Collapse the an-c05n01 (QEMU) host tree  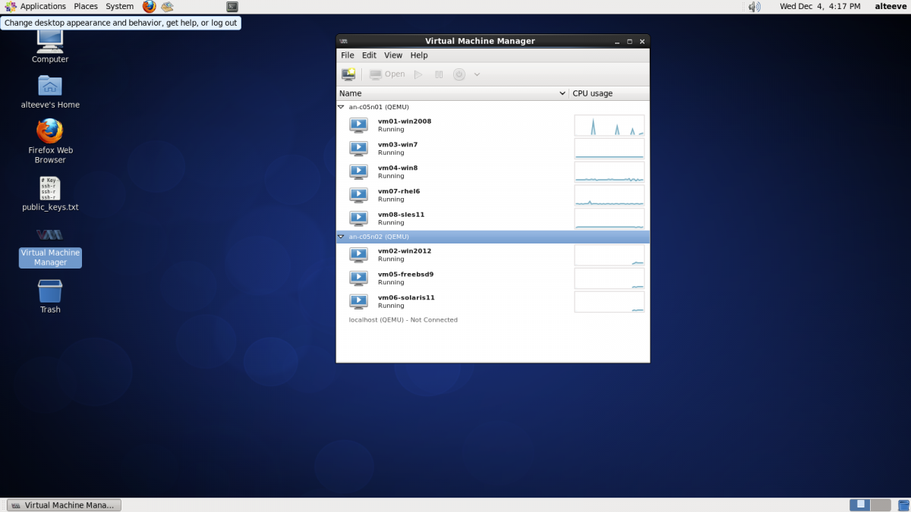pos(341,108)
